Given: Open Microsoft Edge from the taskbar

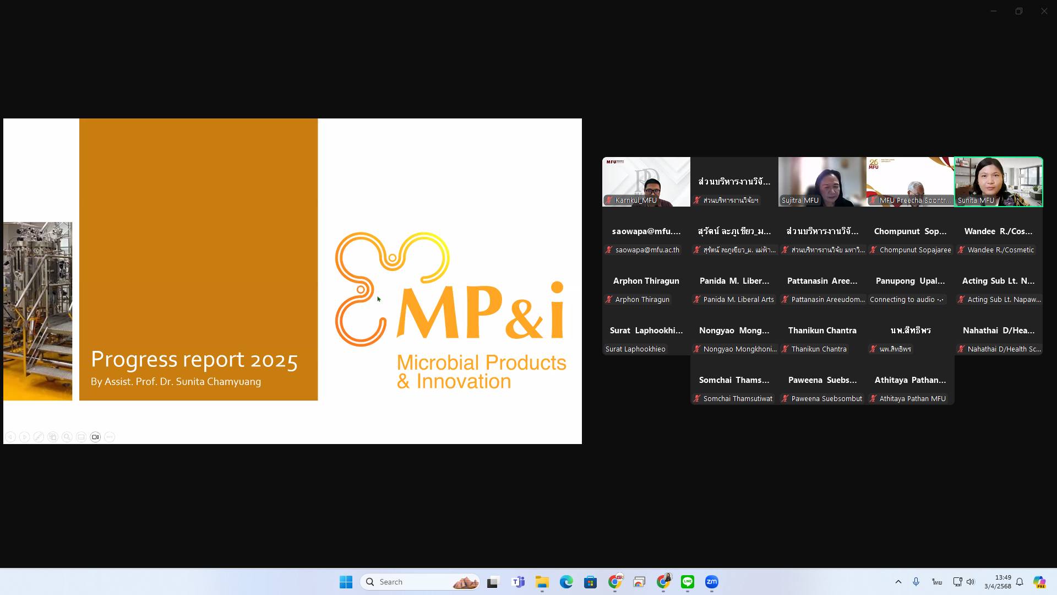Looking at the screenshot, I should coord(566,582).
